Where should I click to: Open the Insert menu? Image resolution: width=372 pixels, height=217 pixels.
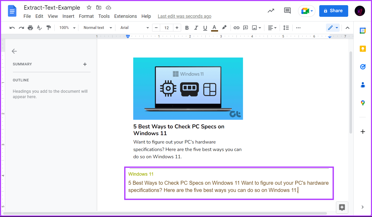click(x=68, y=16)
